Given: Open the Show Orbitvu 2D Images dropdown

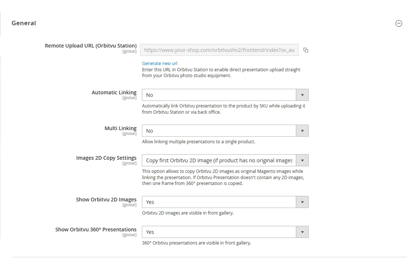Looking at the screenshot, I should (x=225, y=202).
